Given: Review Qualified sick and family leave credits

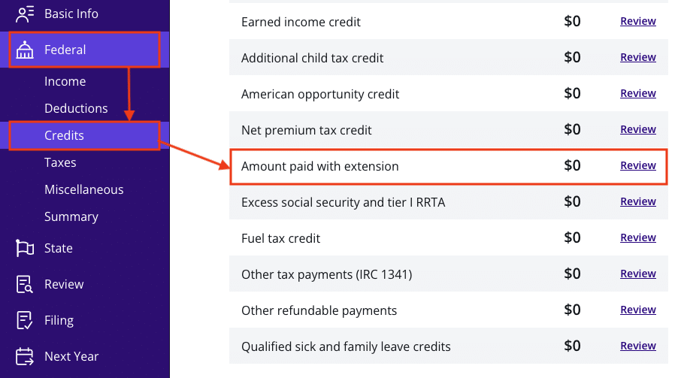Looking at the screenshot, I should (x=637, y=346).
